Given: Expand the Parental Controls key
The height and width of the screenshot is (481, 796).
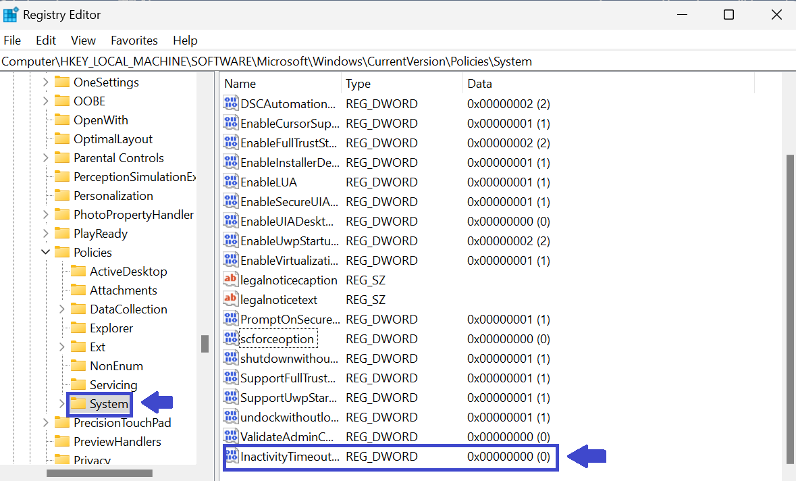Looking at the screenshot, I should (46, 158).
